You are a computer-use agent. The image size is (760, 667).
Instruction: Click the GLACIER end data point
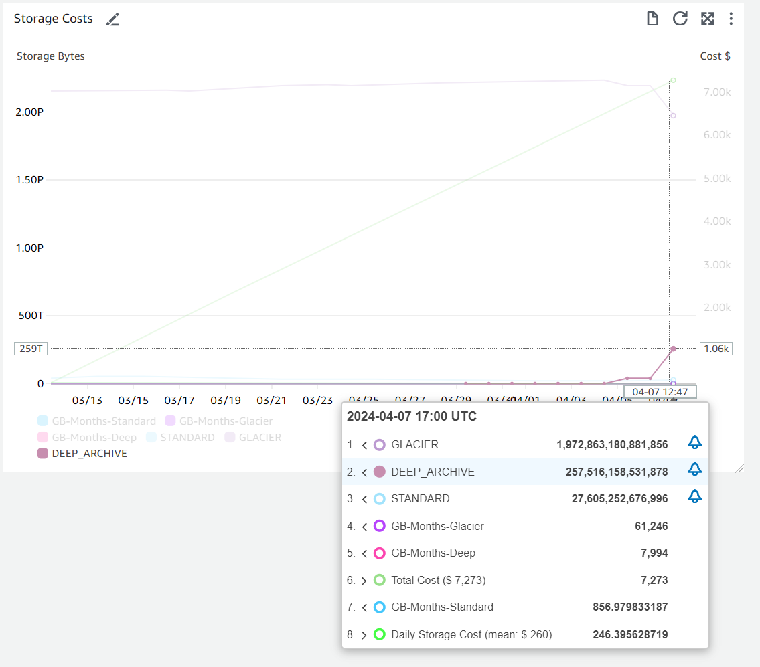pos(673,116)
